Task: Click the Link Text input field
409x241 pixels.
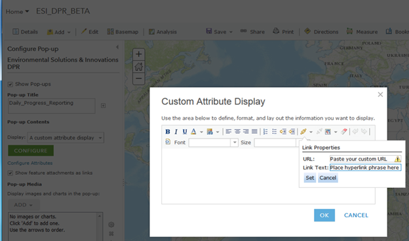Action: (x=365, y=168)
